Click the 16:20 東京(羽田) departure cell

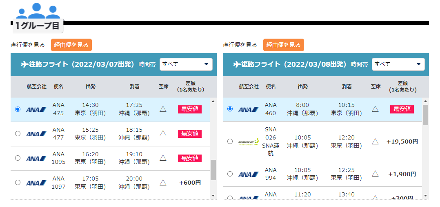[90, 158]
